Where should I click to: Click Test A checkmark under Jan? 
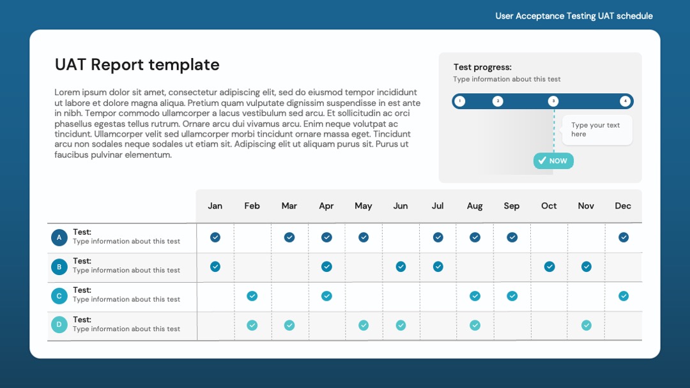coord(215,237)
